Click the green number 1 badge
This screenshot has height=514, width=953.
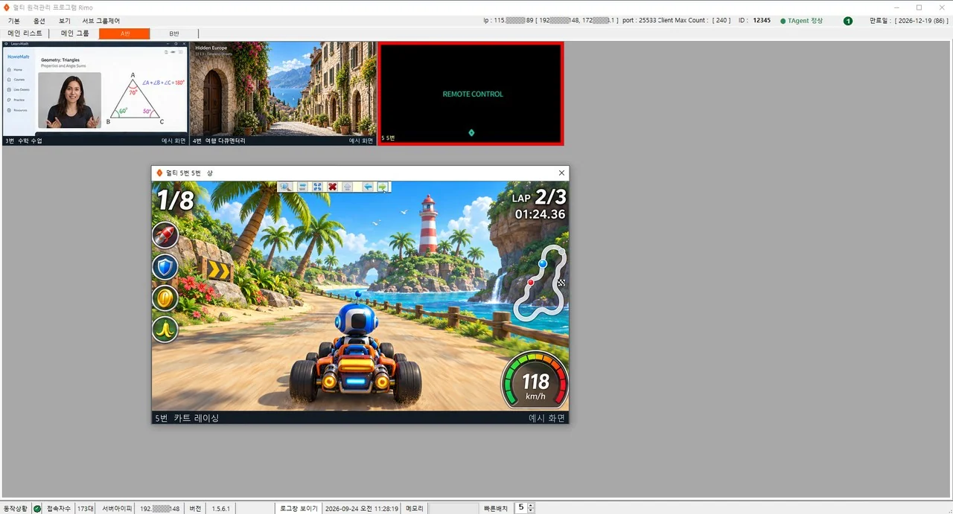click(848, 21)
